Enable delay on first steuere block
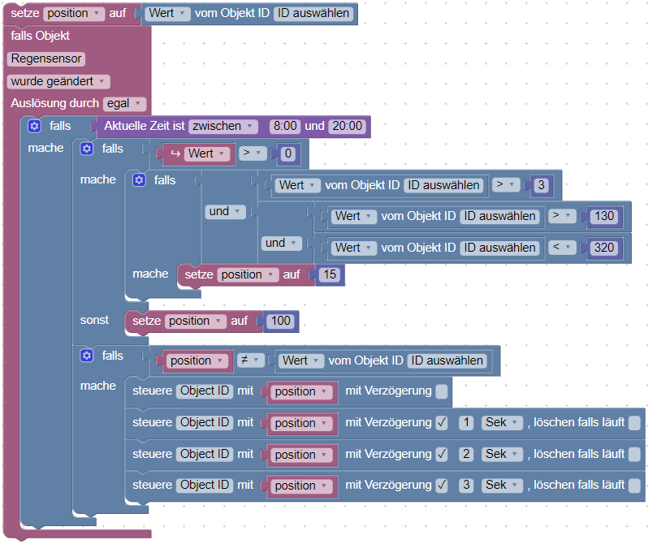The height and width of the screenshot is (544, 648). [x=442, y=391]
